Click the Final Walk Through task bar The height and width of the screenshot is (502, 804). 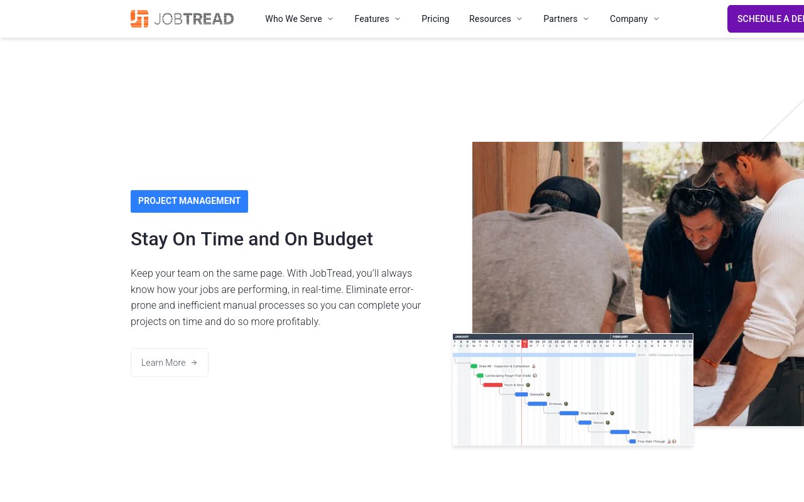tap(633, 441)
